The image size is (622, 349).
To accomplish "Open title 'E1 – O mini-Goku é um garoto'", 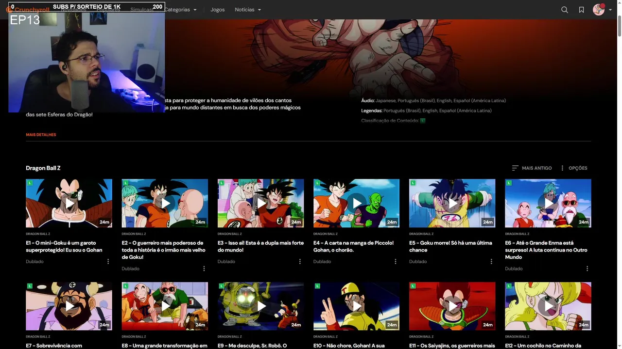I will pyautogui.click(x=64, y=246).
